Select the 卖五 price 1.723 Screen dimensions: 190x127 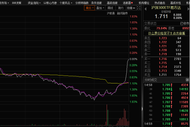click(163, 38)
